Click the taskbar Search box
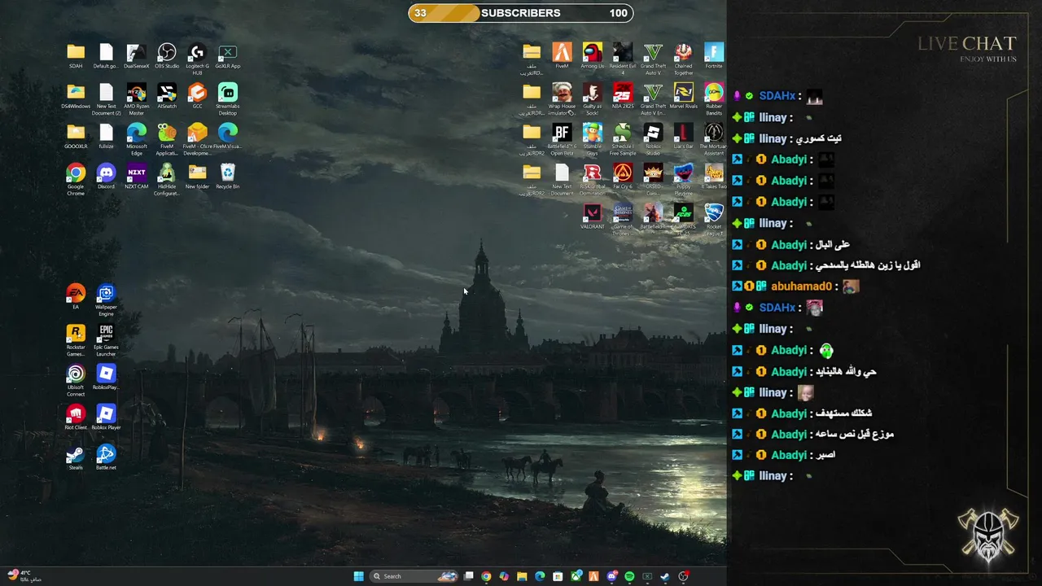 (414, 576)
